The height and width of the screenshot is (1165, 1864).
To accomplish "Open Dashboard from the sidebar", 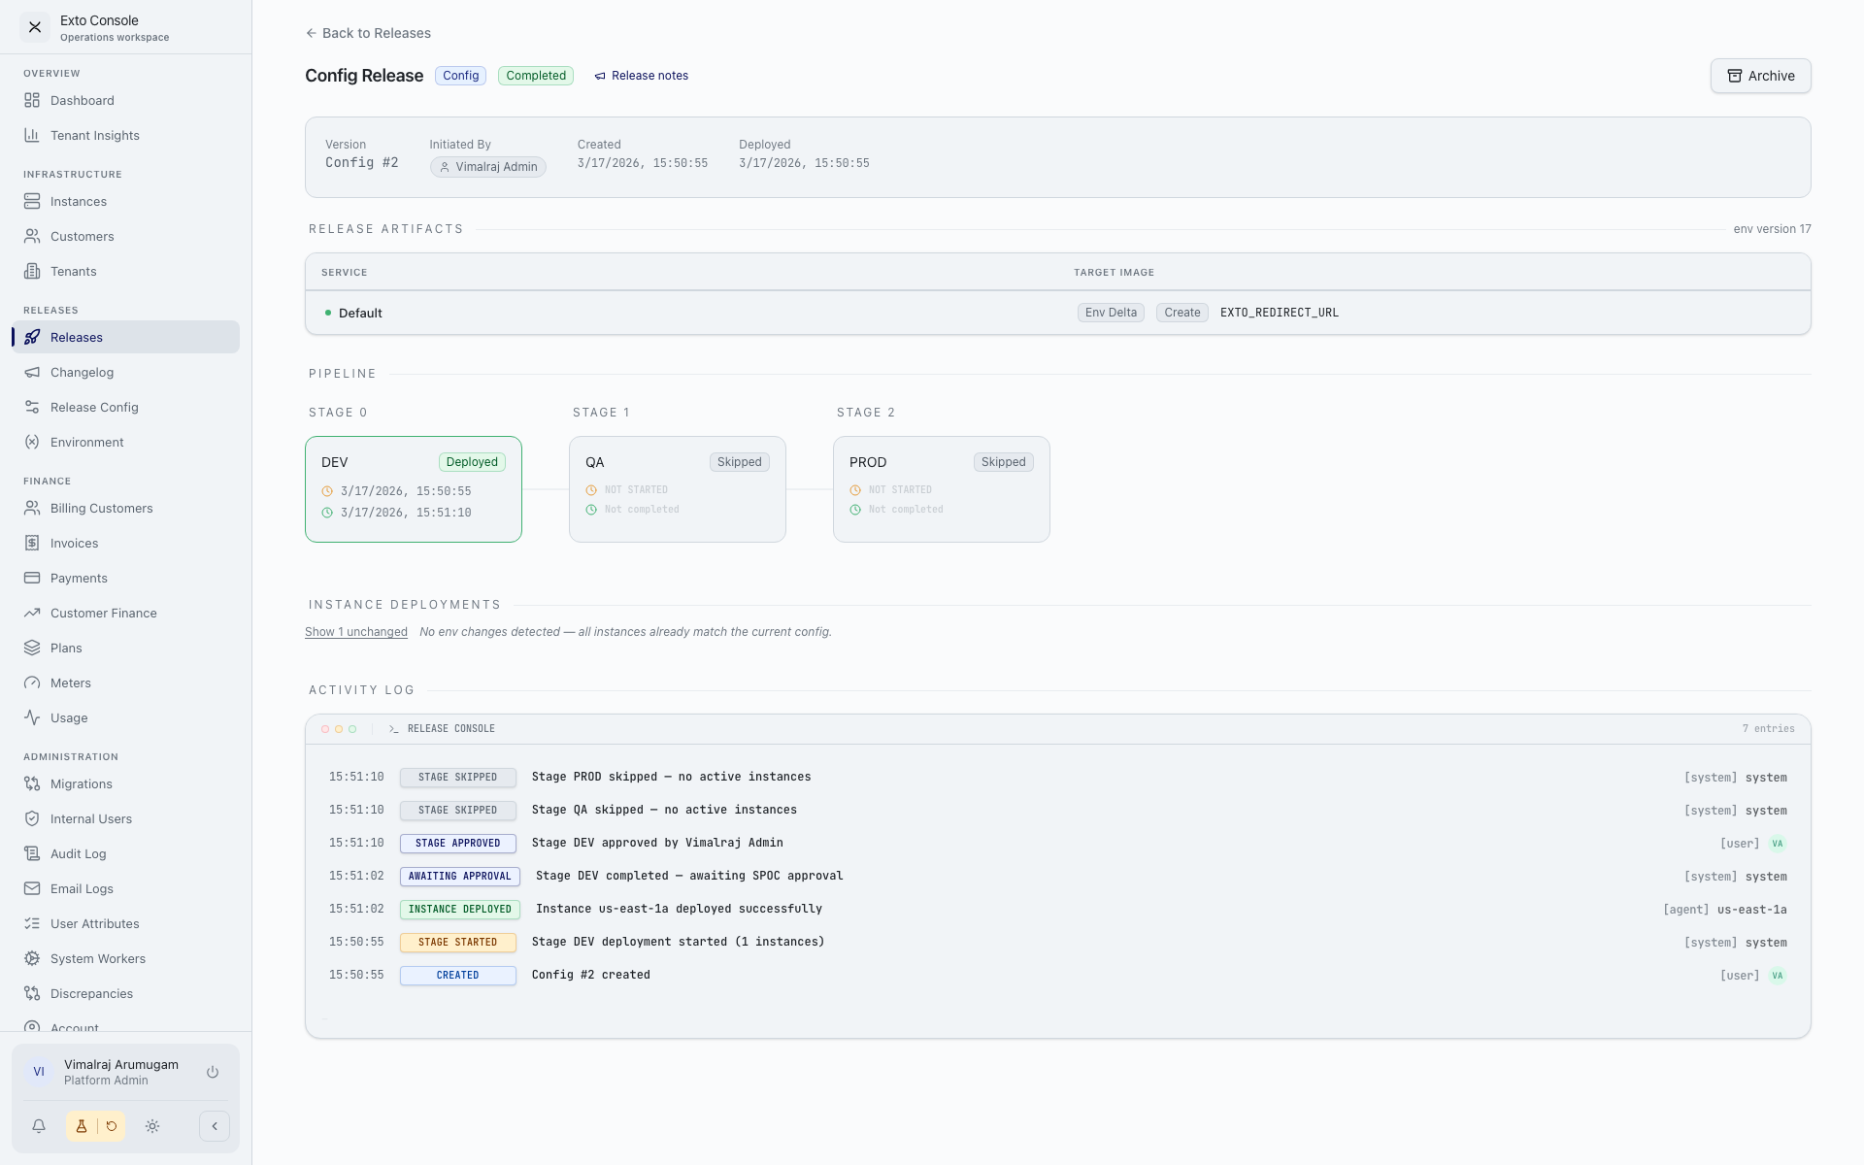I will (126, 101).
